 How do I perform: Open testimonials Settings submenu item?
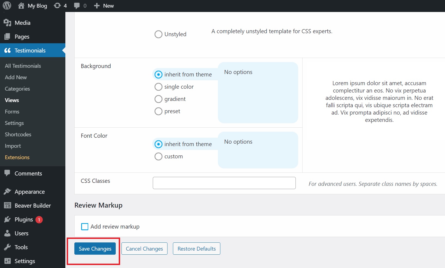coord(14,123)
